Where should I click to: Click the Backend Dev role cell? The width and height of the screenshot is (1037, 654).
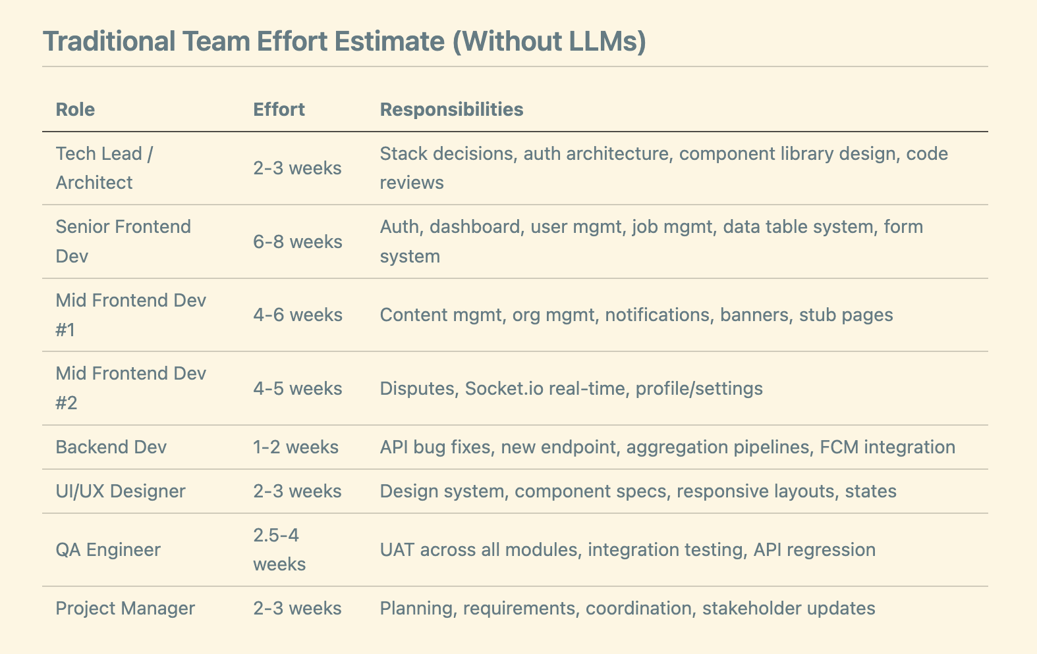click(x=111, y=447)
